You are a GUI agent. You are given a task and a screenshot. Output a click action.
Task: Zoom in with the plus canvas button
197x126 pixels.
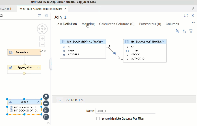coord(42,38)
